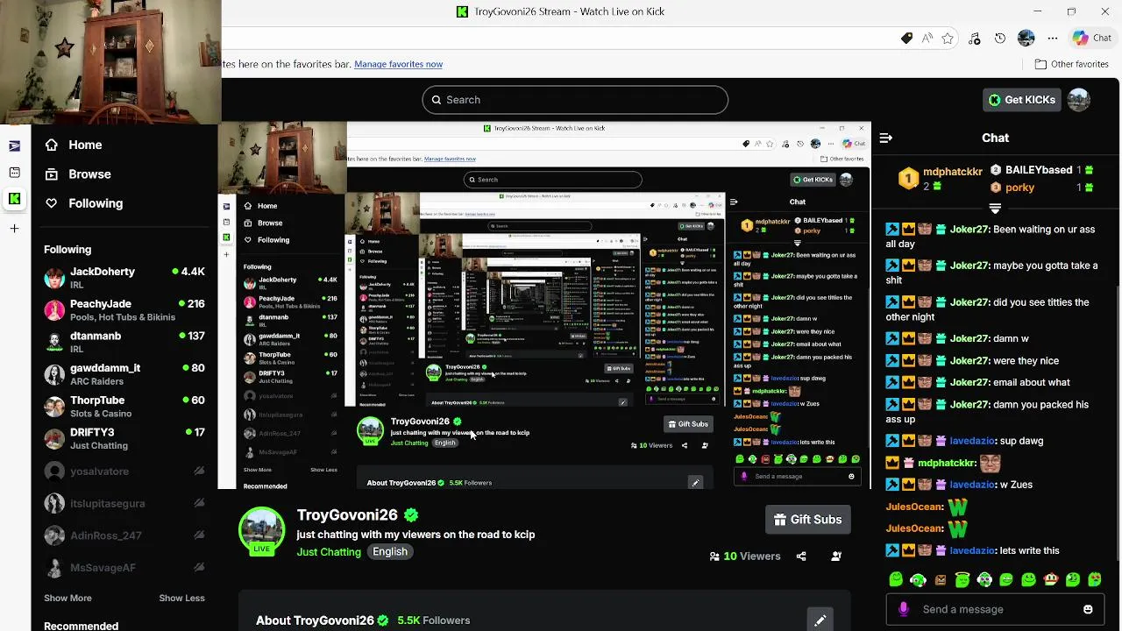Open offline channel MsSavageAF
The height and width of the screenshot is (631, 1122).
tap(124, 568)
